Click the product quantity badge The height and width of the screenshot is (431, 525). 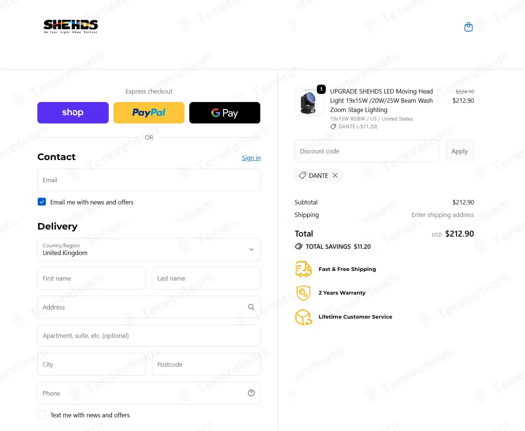click(x=321, y=89)
